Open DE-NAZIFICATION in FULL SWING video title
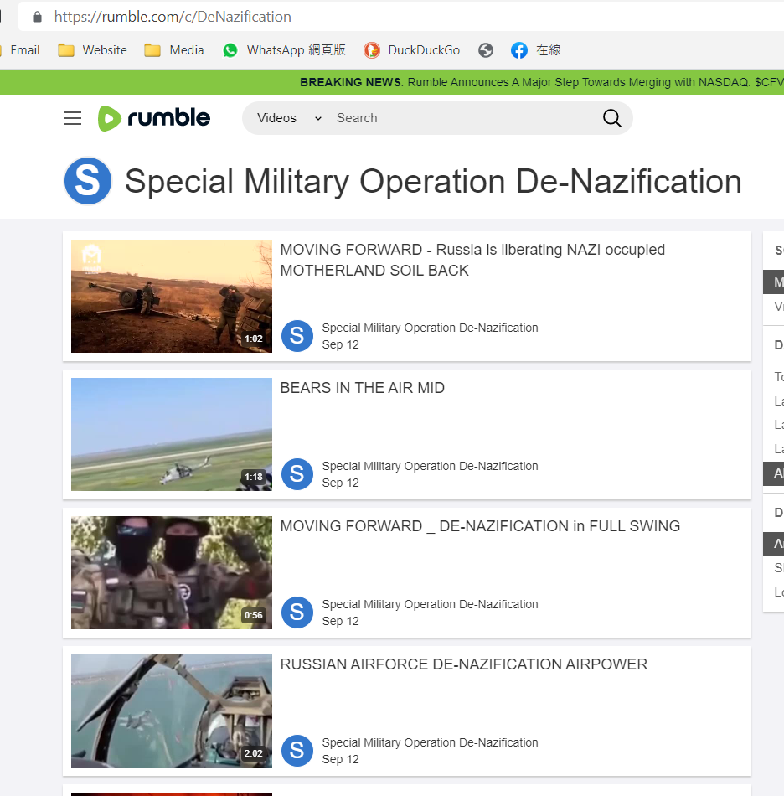784x796 pixels. pyautogui.click(x=480, y=526)
